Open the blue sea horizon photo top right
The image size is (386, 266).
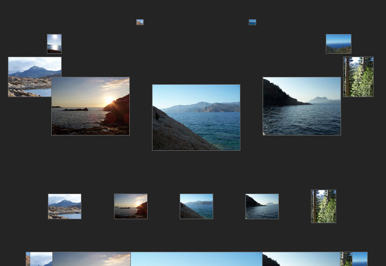pos(339,44)
